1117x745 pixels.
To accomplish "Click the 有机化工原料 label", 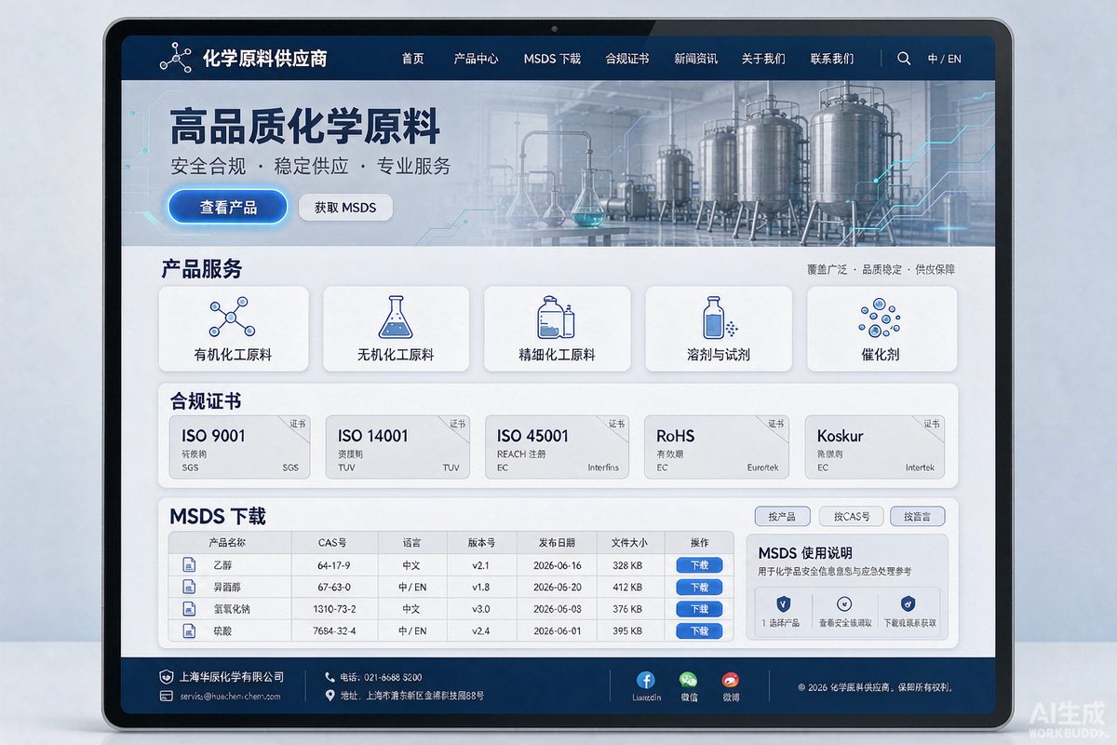I will coord(233,355).
